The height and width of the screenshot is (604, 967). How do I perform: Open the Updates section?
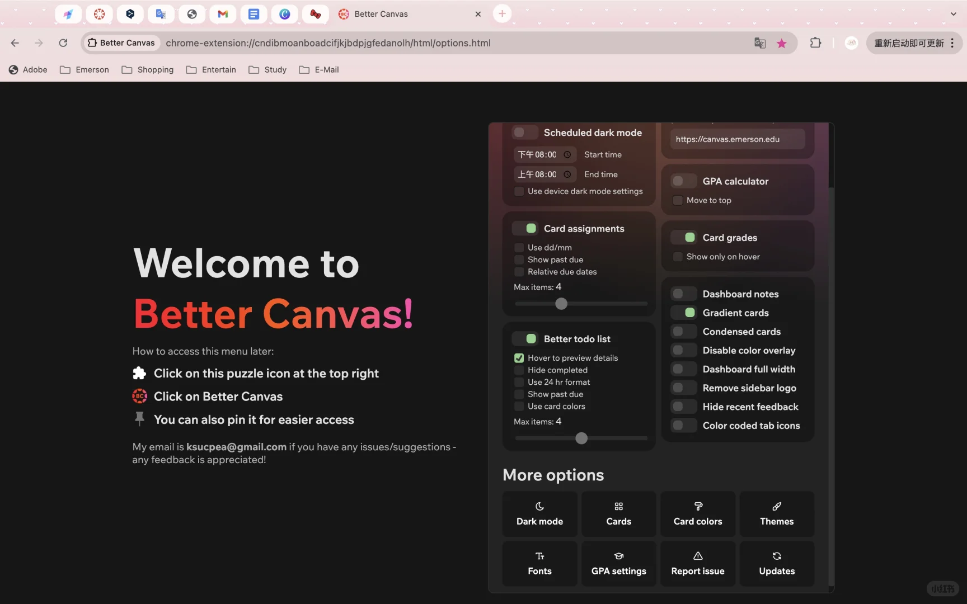point(777,564)
